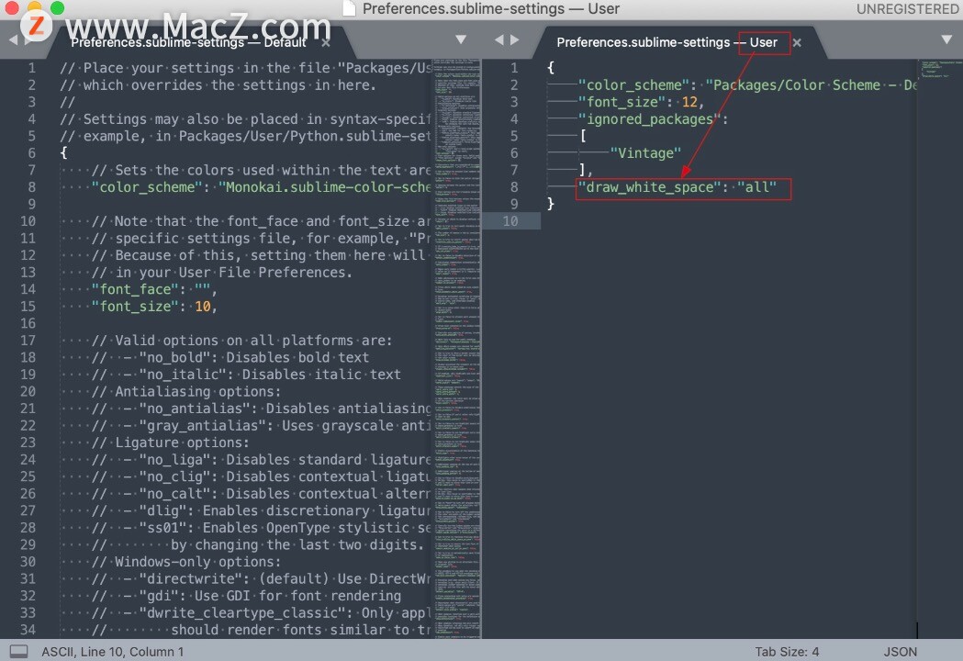This screenshot has height=661, width=963.
Task: Open left pane tab list dropdown
Action: [x=461, y=39]
